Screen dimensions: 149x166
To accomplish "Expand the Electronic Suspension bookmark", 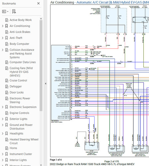I will tap(3, 107).
